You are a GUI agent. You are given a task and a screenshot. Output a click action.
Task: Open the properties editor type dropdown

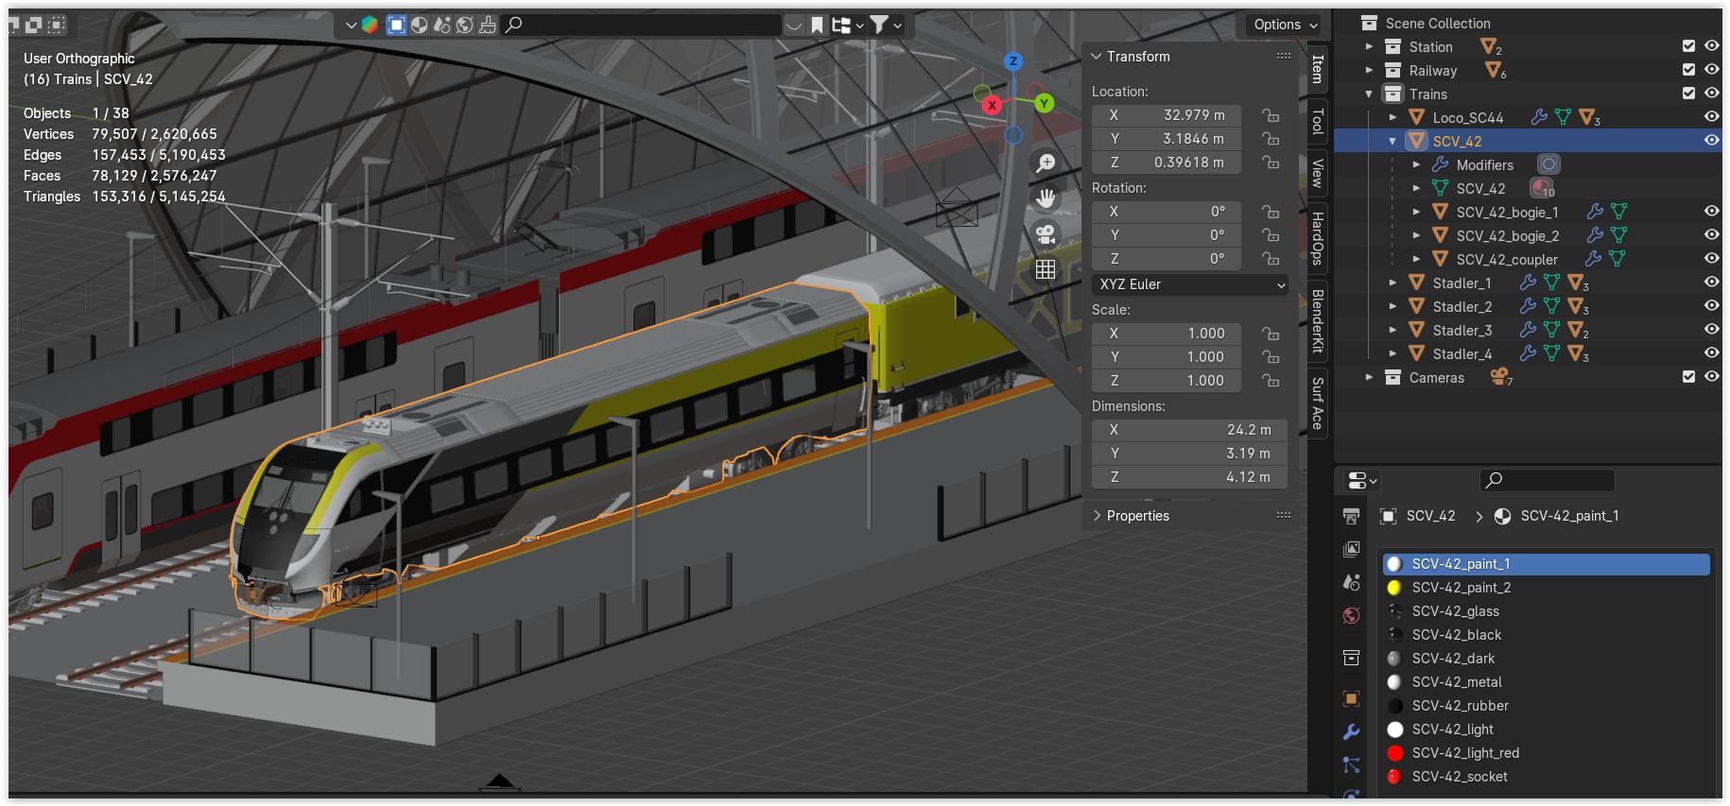[1360, 481]
